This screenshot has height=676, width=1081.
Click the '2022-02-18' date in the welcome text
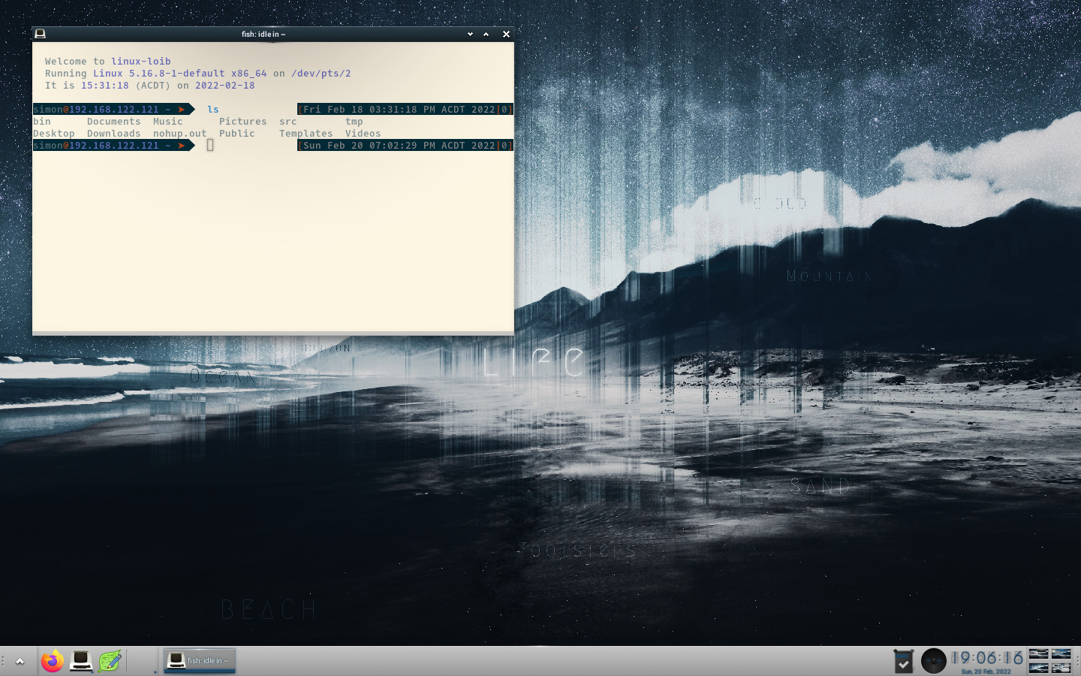tap(225, 85)
